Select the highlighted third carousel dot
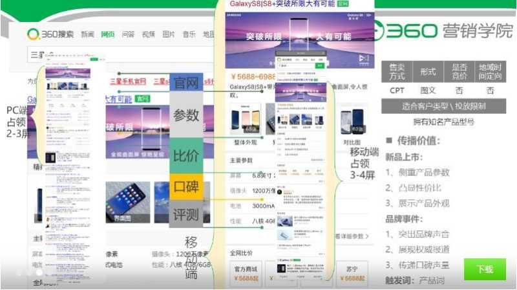 [39, 273]
